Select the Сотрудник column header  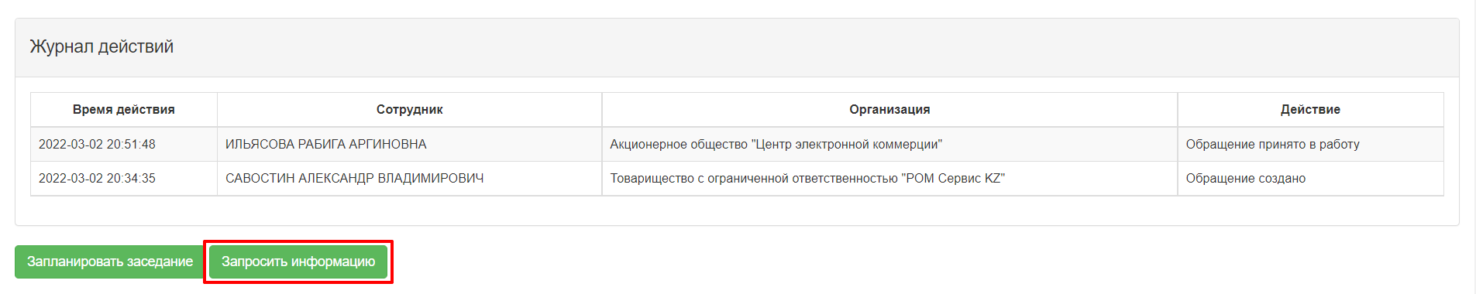pos(409,110)
